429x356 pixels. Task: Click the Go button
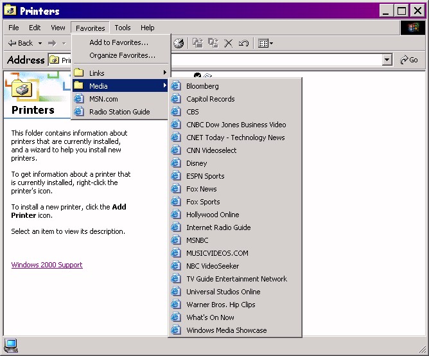[x=408, y=60]
